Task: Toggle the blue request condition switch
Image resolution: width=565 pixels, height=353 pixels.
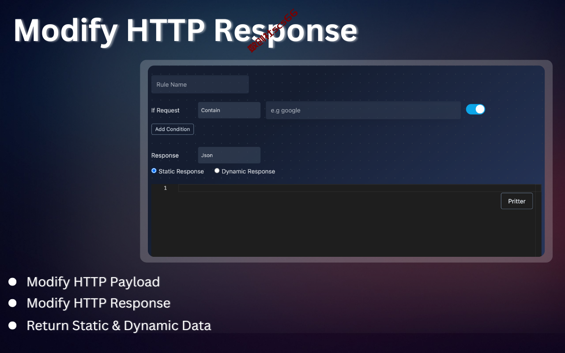Action: [x=475, y=109]
